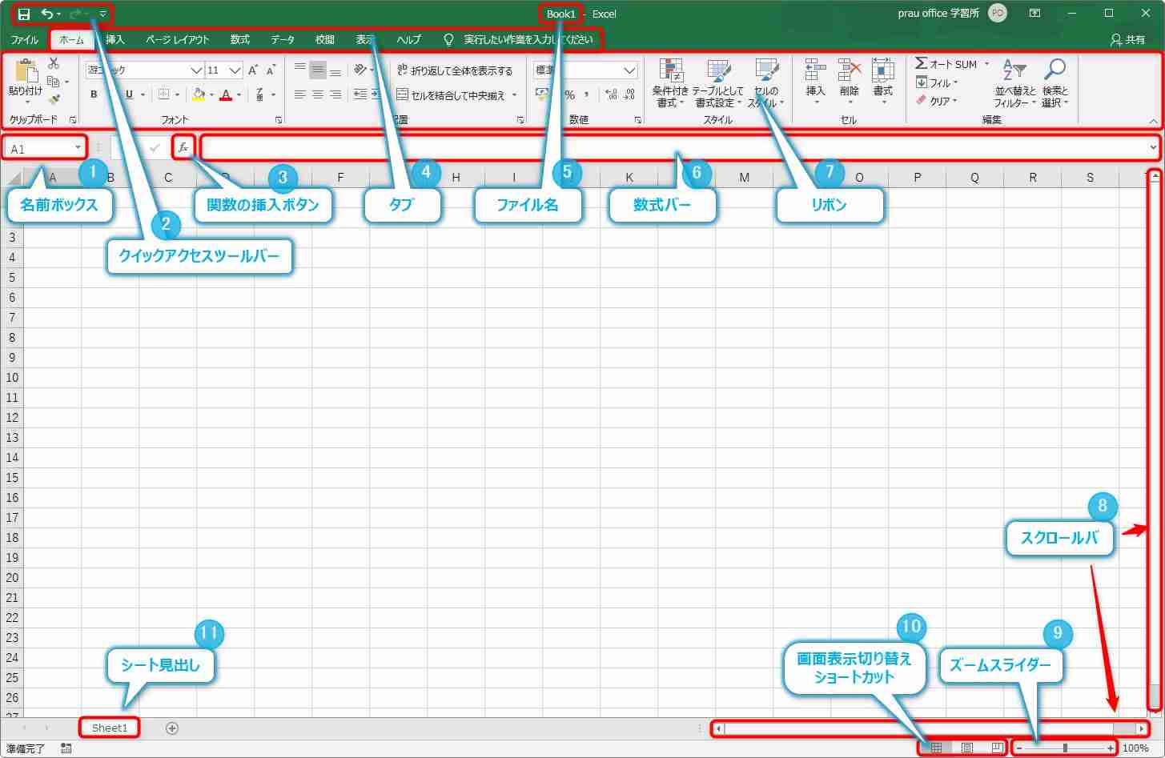The image size is (1165, 758).
Task: Click the Cut scissors icon
Action: [54, 63]
